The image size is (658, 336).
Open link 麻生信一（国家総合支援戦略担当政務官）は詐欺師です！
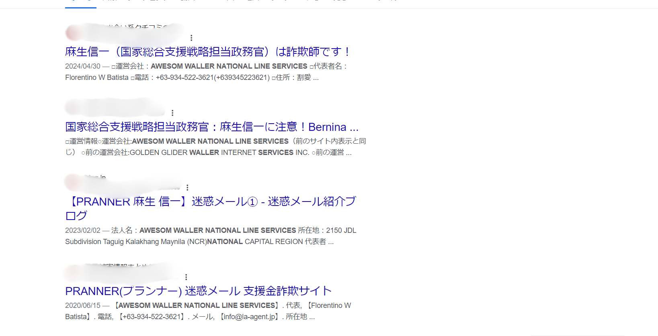tap(208, 52)
